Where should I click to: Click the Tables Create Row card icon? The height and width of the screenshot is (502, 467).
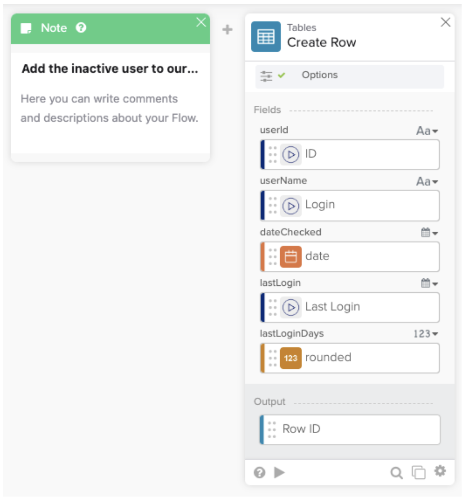(x=266, y=37)
